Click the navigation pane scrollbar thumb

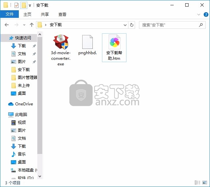40,95
